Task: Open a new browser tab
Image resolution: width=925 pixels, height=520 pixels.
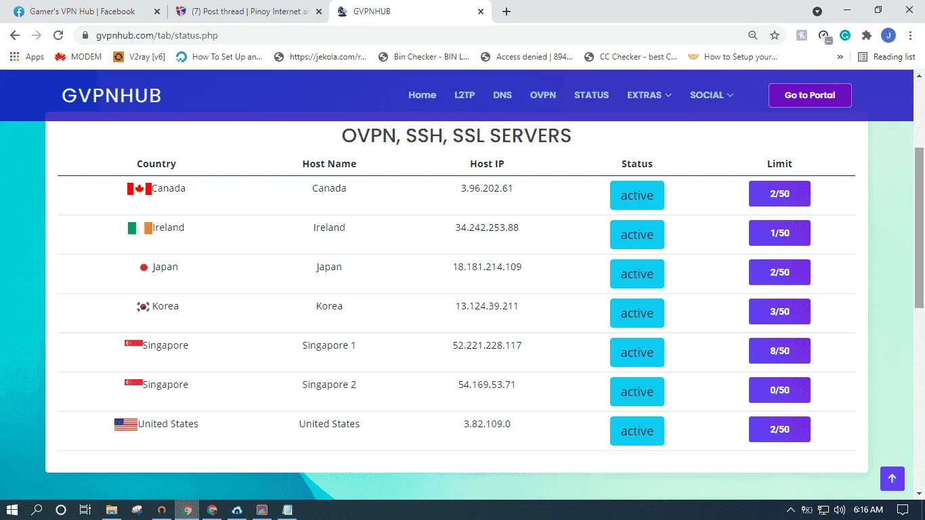Action: 507,12
